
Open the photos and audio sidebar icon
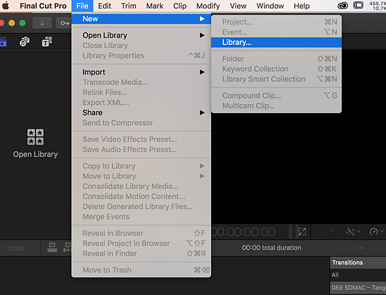point(24,42)
